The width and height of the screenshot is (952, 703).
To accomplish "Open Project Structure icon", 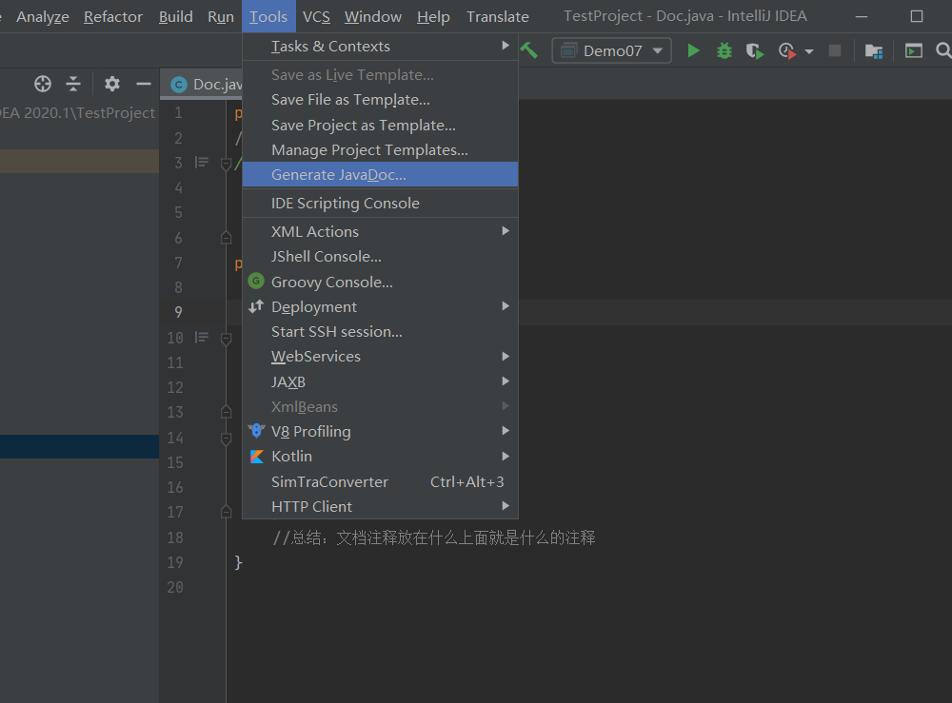I will click(874, 51).
